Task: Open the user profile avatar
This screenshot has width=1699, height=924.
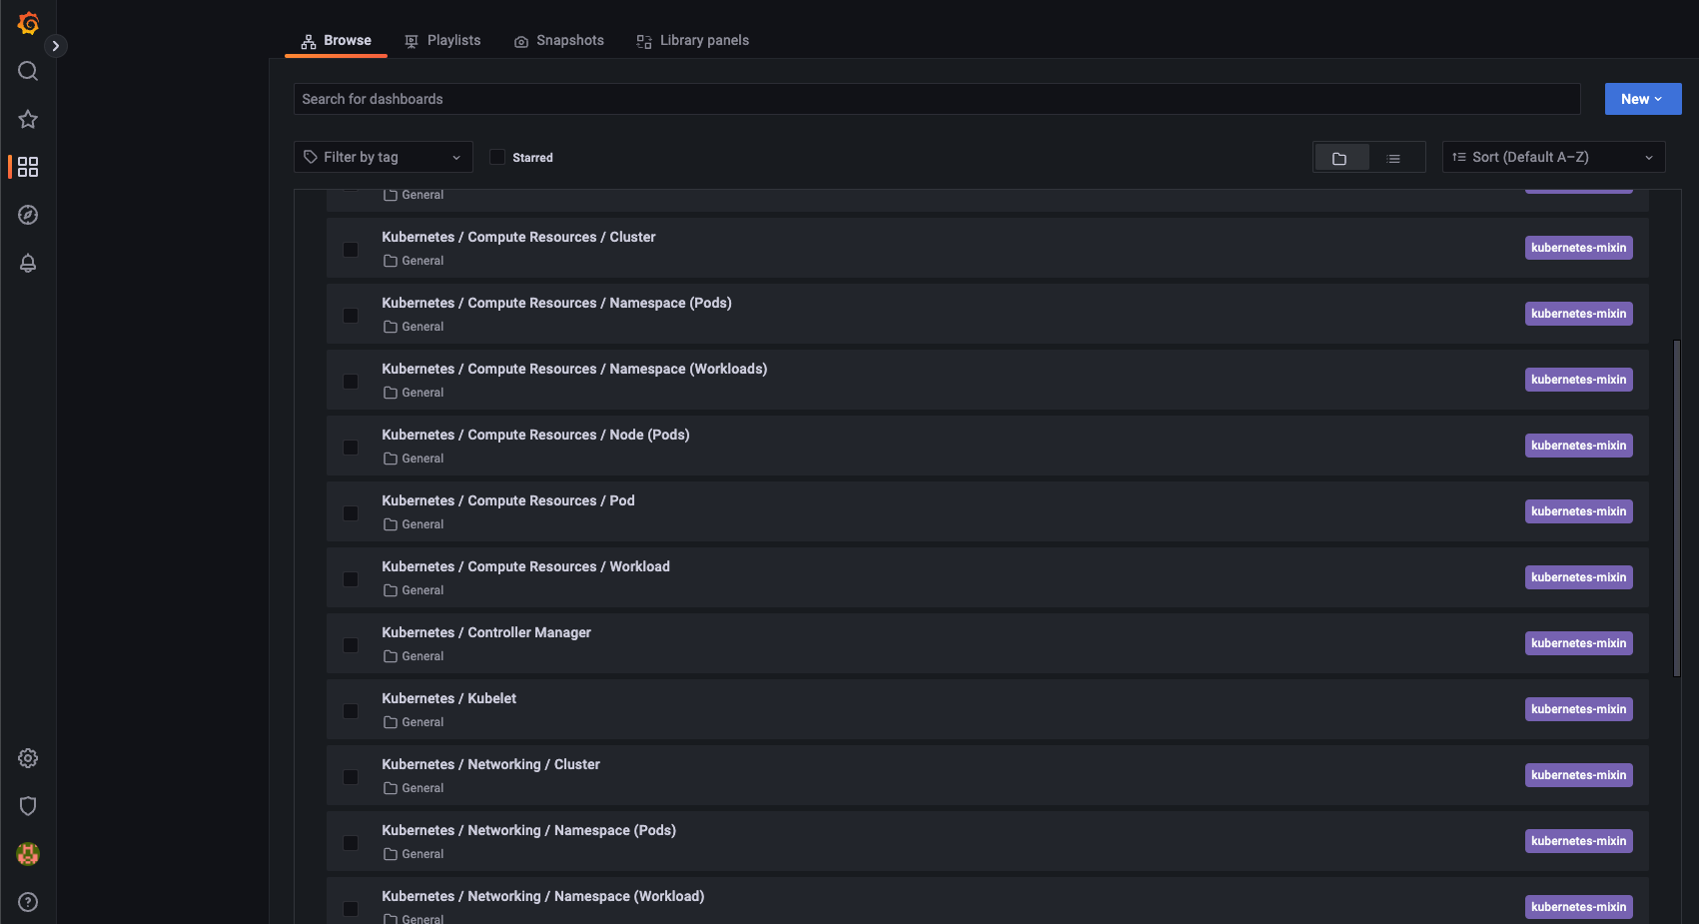Action: coord(28,854)
